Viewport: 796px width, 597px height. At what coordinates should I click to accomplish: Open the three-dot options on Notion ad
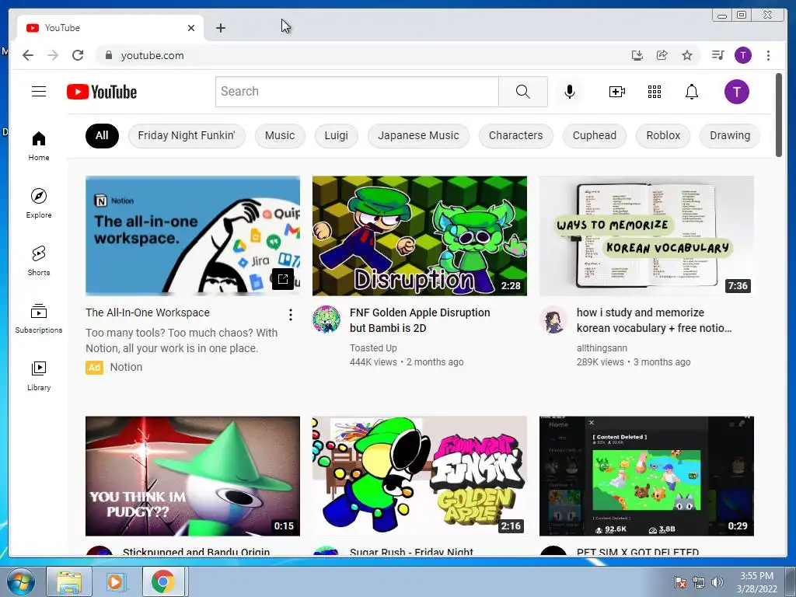click(x=291, y=315)
